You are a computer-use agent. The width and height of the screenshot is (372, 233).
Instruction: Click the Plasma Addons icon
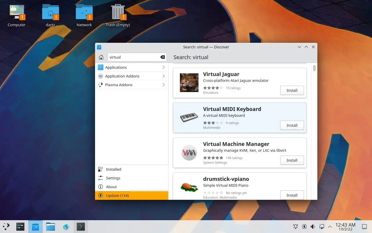(101, 85)
